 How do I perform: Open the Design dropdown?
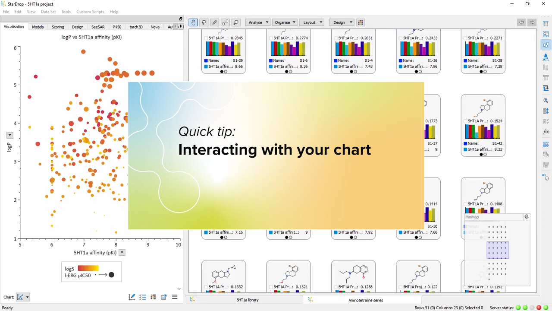point(342,22)
